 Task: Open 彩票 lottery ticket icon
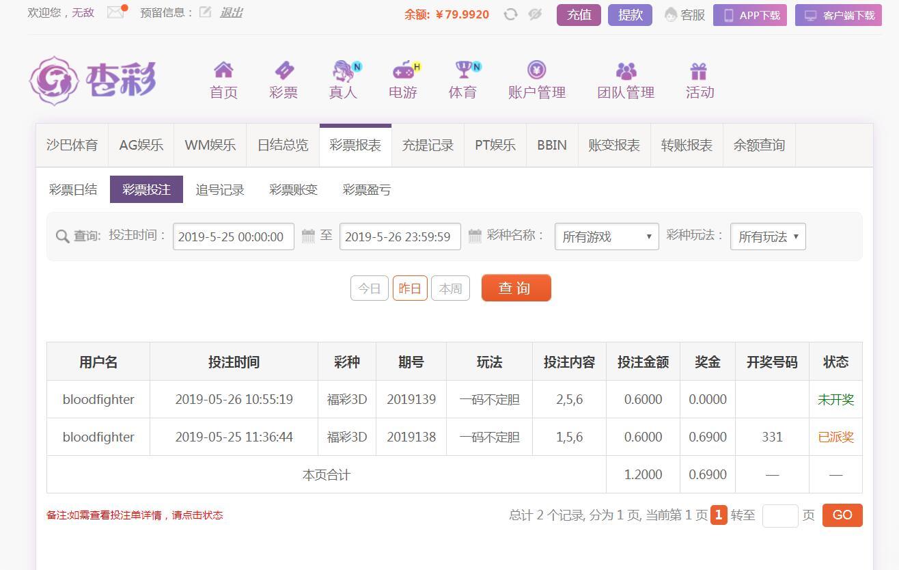[x=283, y=70]
